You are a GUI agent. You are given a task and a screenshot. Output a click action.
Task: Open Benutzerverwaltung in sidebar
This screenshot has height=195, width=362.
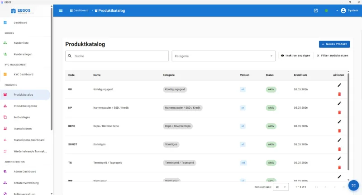25,183
